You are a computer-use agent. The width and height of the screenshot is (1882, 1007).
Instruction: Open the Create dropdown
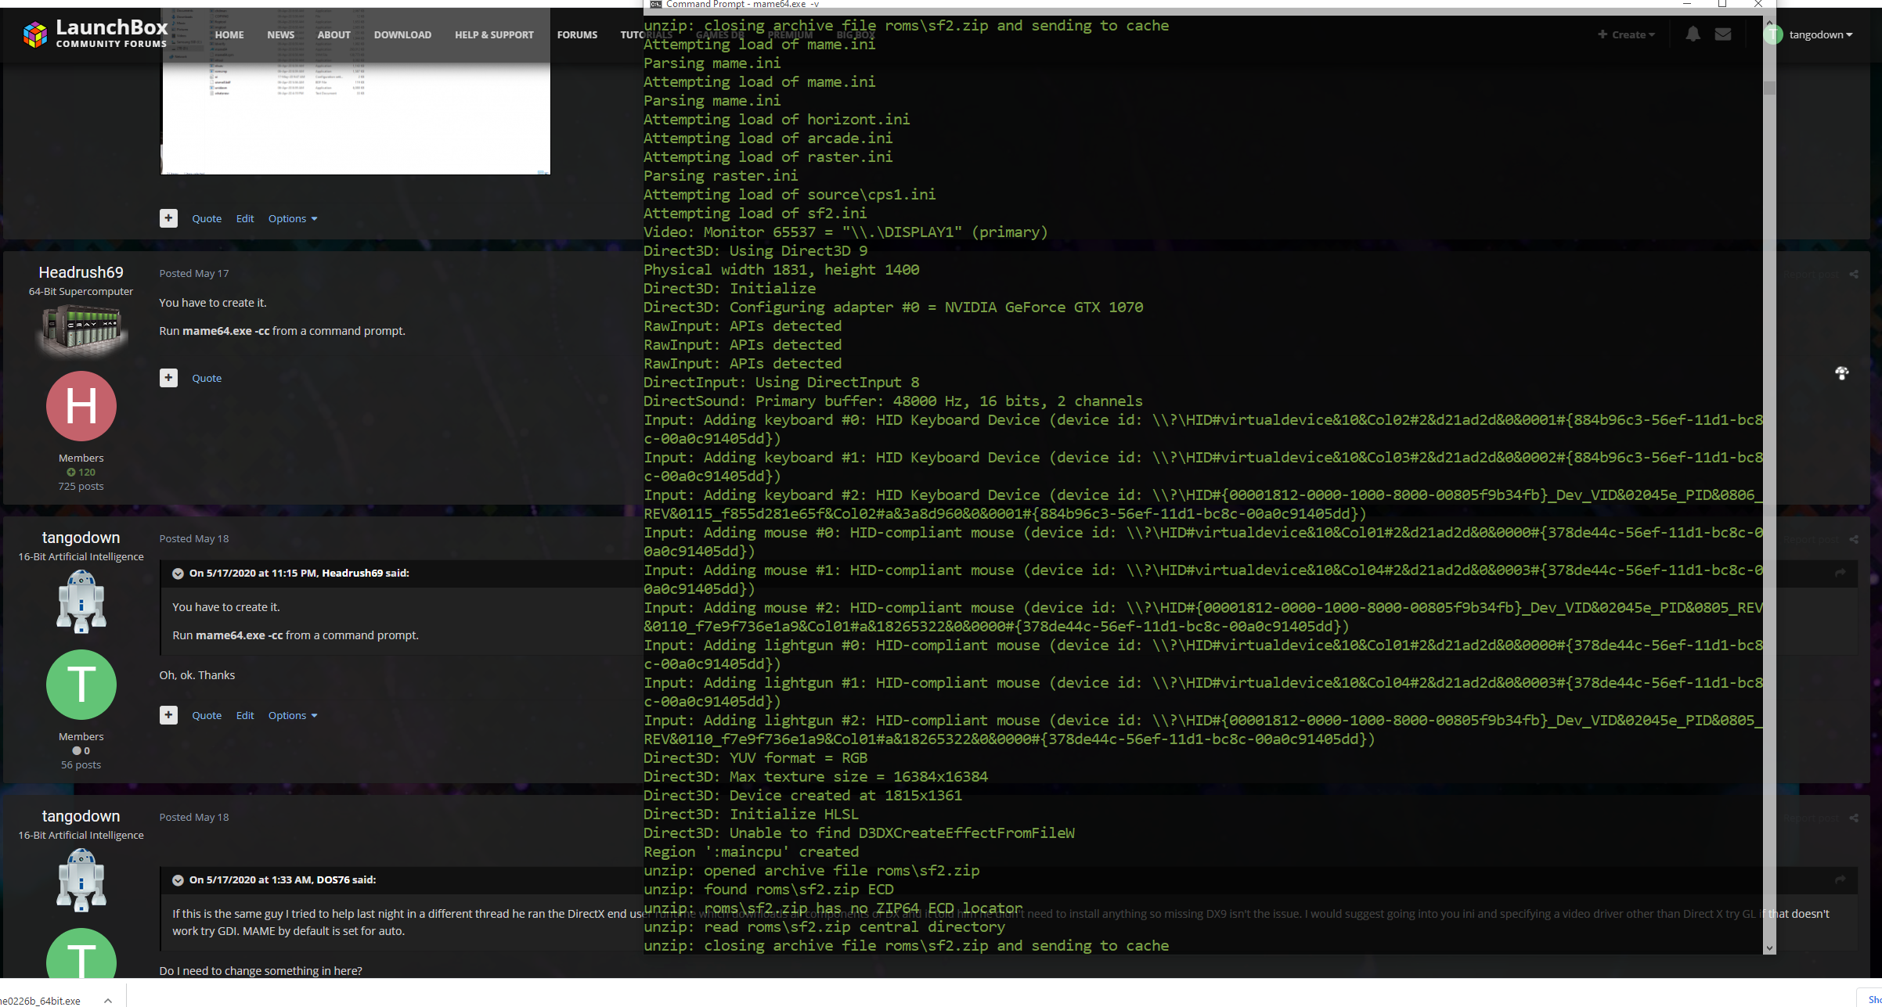point(1626,34)
